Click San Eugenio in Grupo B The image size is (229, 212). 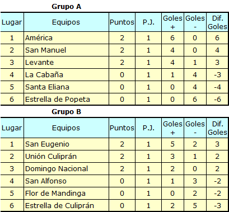coord(47,144)
